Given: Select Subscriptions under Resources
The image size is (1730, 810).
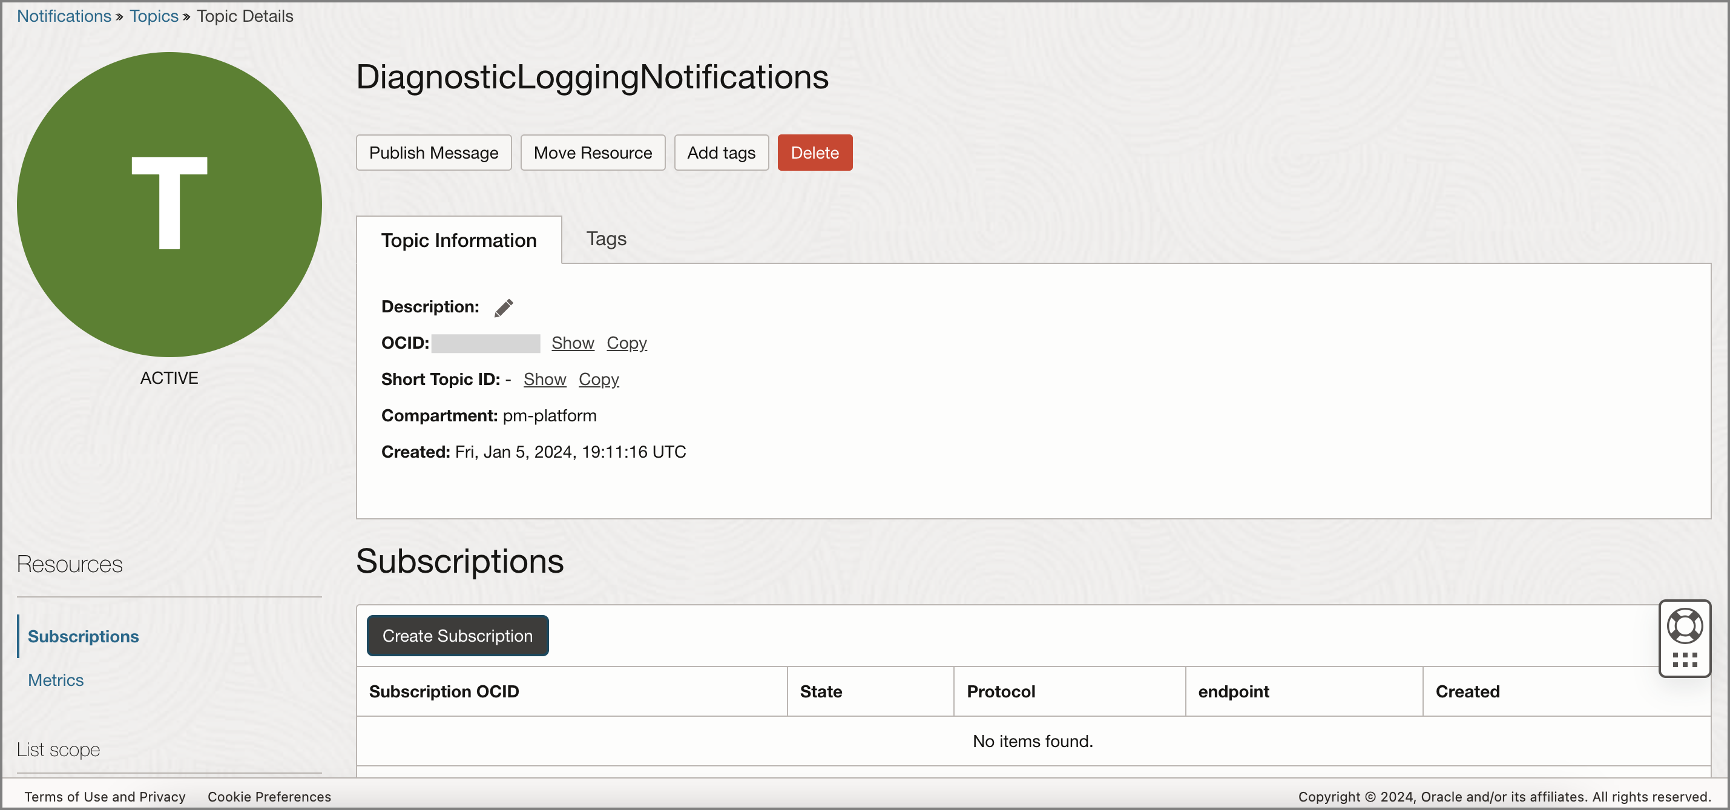Looking at the screenshot, I should pos(84,636).
